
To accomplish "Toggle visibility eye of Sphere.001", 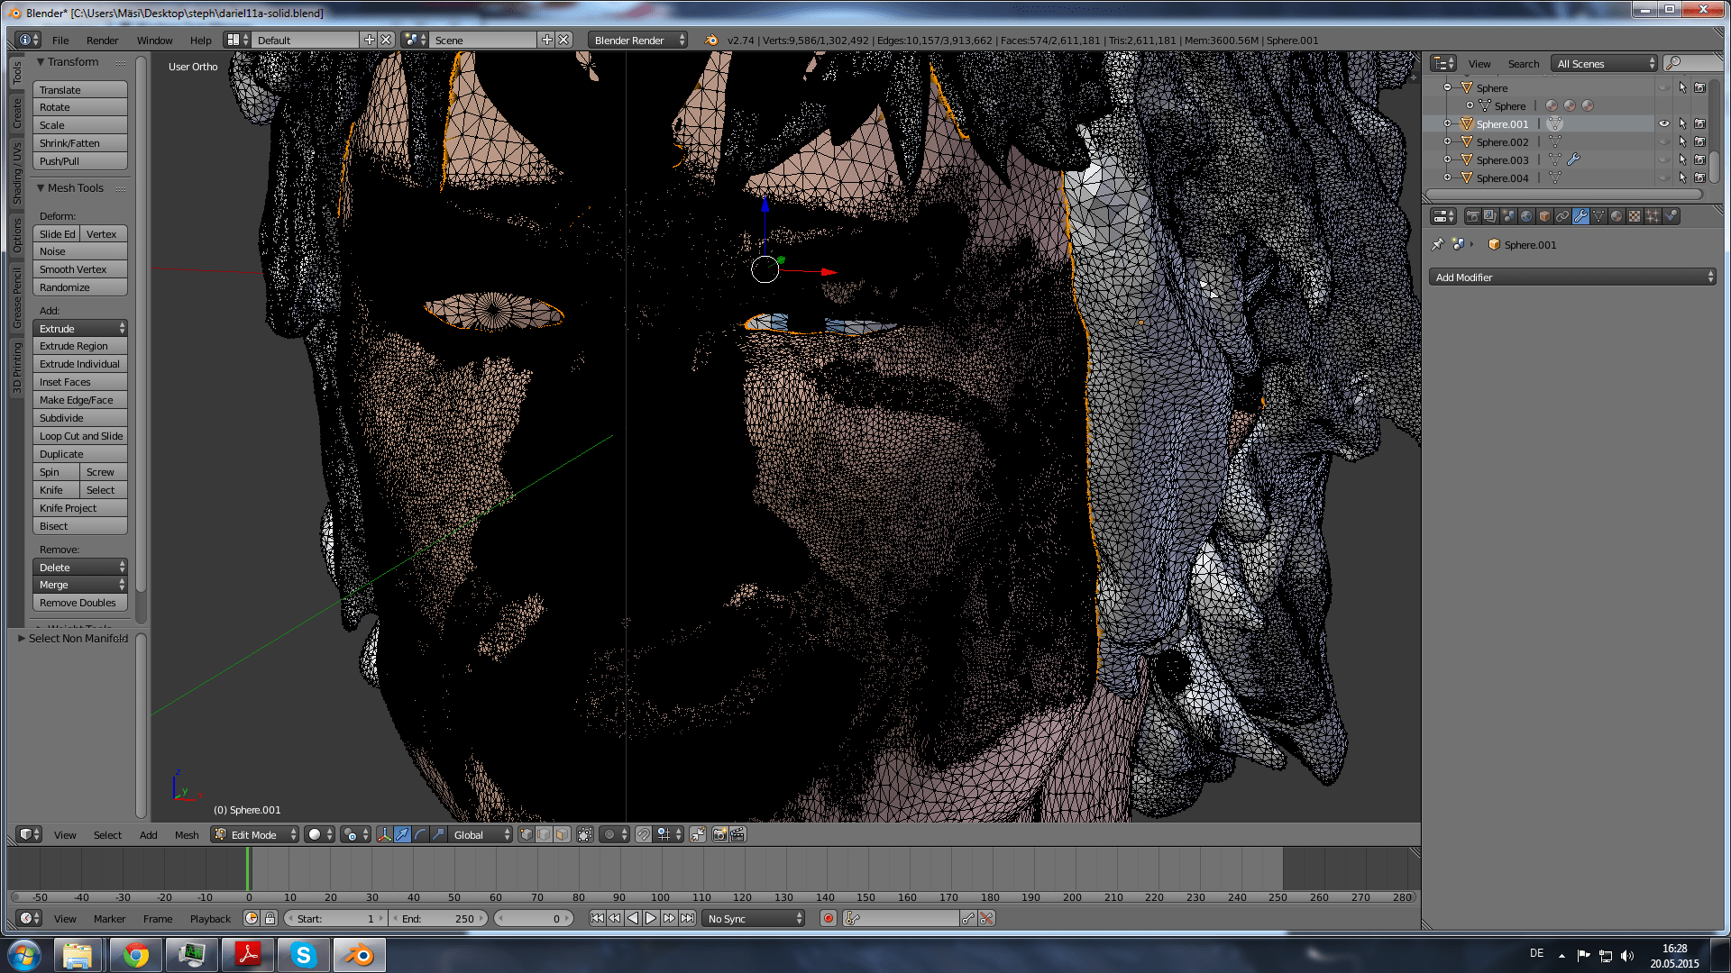I will point(1664,123).
